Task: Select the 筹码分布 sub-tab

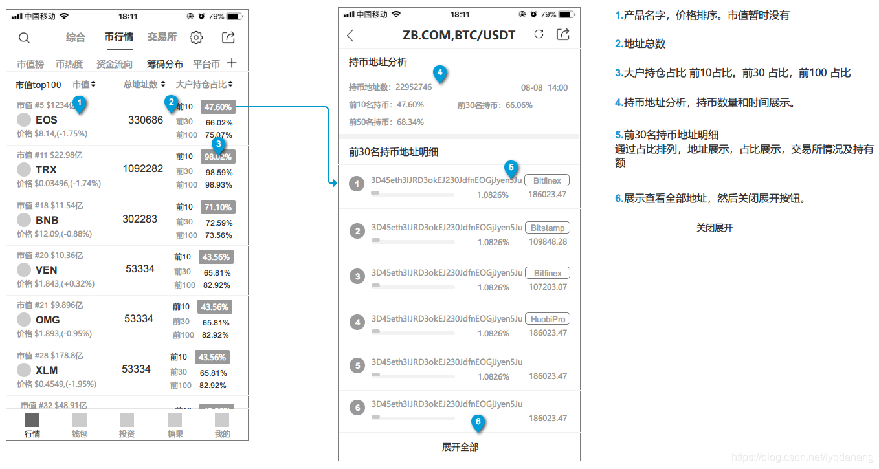Action: tap(165, 64)
